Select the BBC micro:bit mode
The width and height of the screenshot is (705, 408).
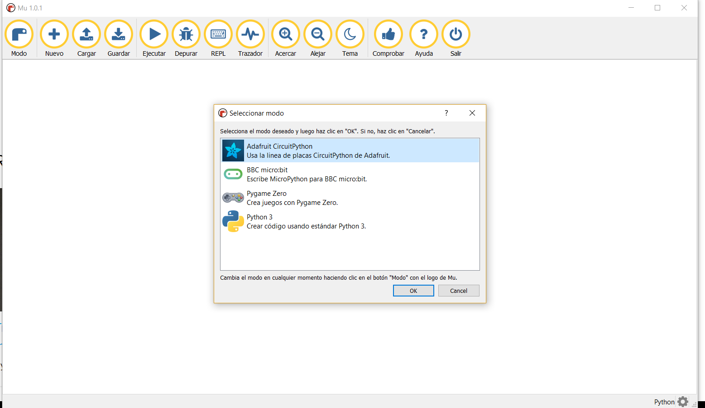[x=350, y=174]
